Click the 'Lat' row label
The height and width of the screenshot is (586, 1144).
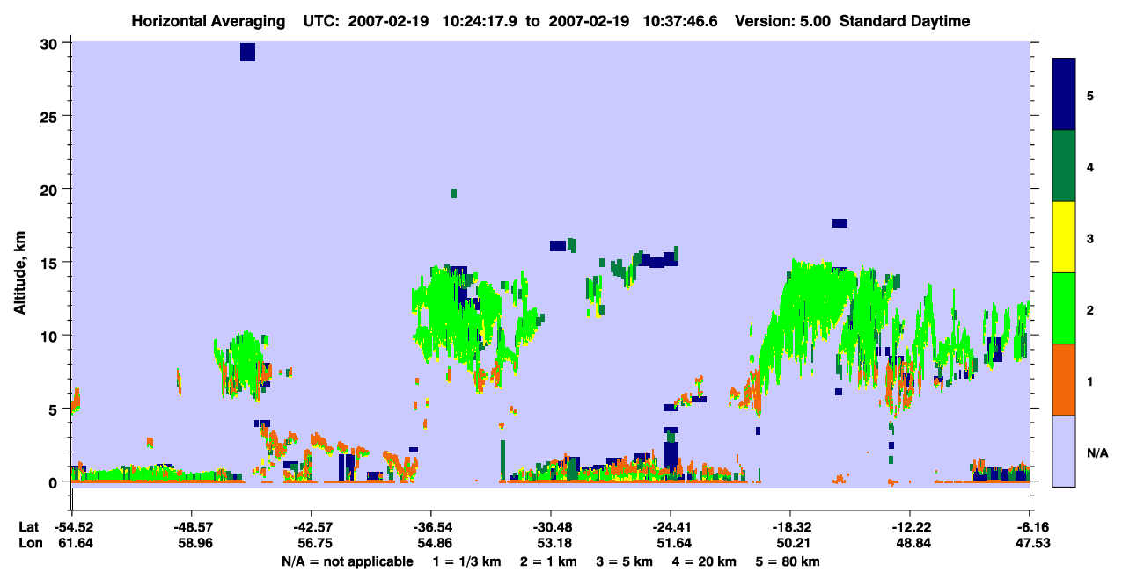point(29,527)
